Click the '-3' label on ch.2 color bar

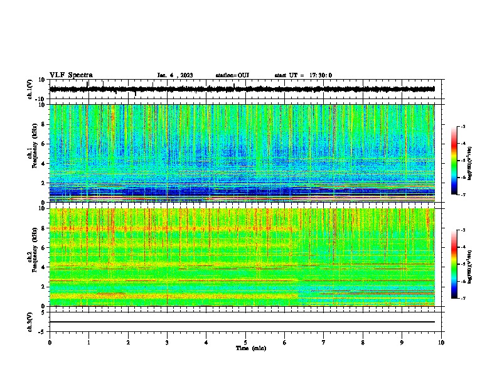tap(463, 230)
